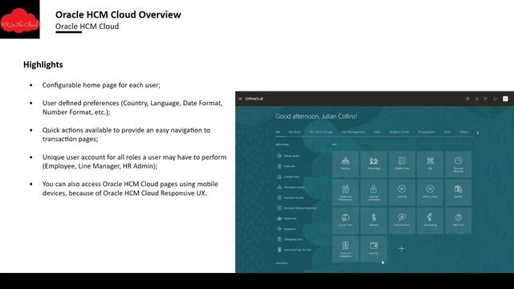This screenshot has height=289, width=514.
Task: Click Show More under quick actions
Action: [x=282, y=263]
